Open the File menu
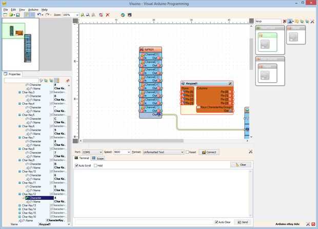 coord(6,10)
